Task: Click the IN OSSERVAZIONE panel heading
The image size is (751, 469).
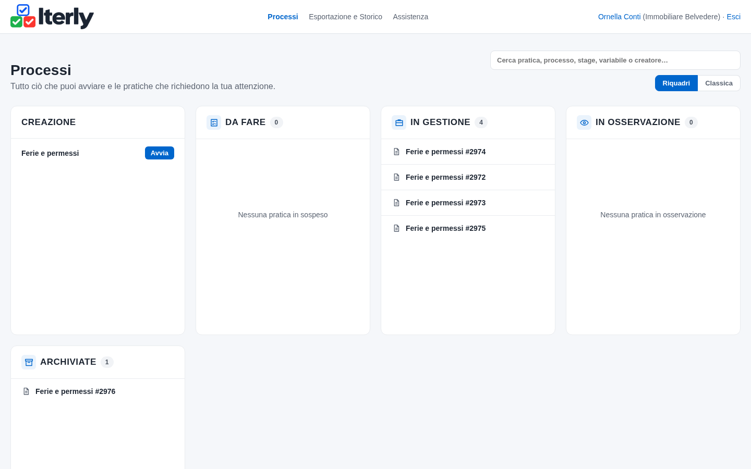Action: click(638, 122)
